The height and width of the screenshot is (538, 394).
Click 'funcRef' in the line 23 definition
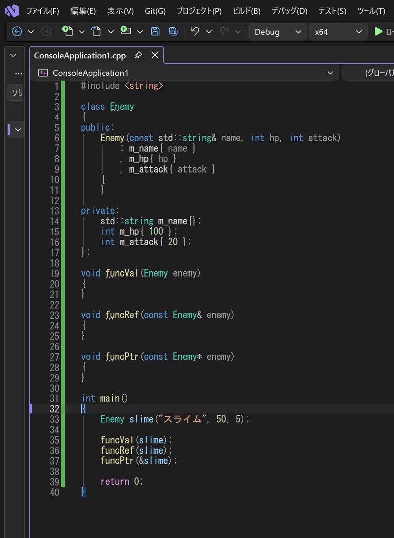(x=122, y=315)
